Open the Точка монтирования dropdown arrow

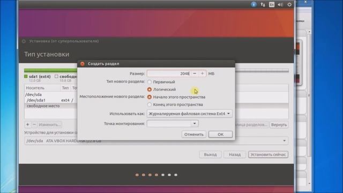[195, 123]
